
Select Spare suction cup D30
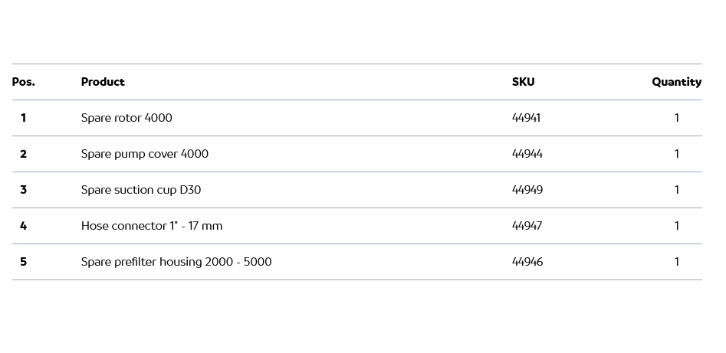[x=140, y=190]
